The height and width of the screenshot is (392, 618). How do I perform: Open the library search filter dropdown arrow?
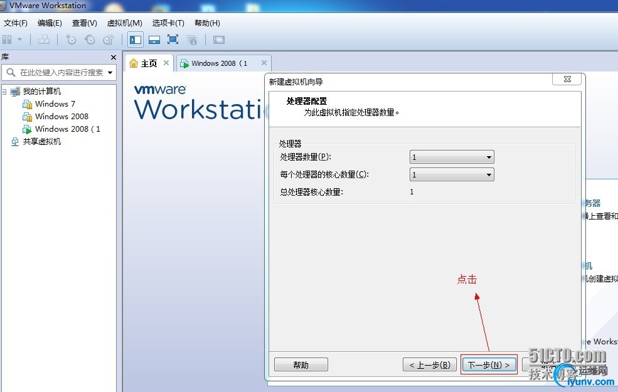pyautogui.click(x=110, y=73)
